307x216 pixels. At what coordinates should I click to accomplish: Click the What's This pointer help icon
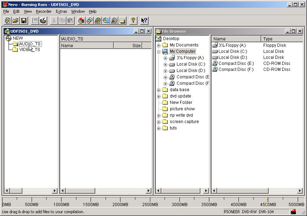144,21
